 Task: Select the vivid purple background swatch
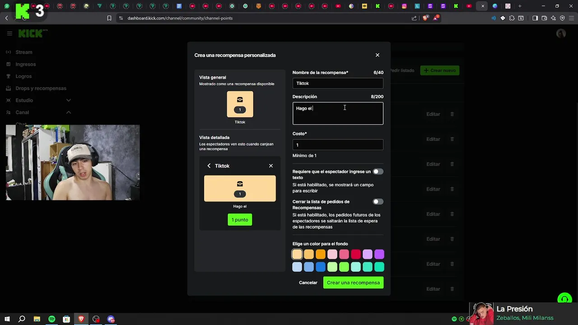click(379, 255)
